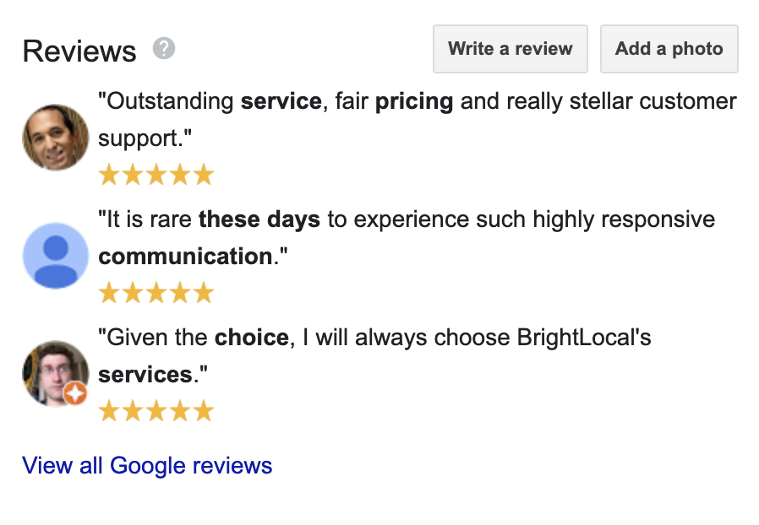Viewport: 759px width, 525px height.
Task: Click the first star of the top review rating
Action: [109, 174]
